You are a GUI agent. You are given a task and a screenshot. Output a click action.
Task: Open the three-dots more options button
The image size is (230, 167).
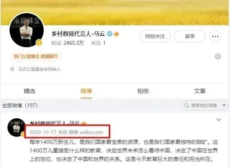tap(215, 36)
